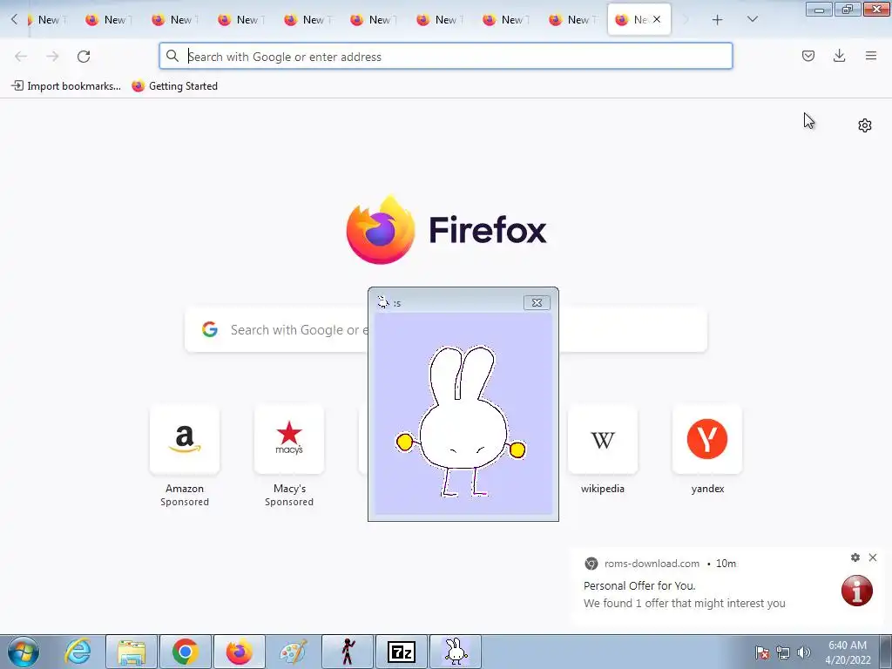This screenshot has height=669, width=892.
Task: Click the Firefox back navigation arrow
Action: coord(21,57)
